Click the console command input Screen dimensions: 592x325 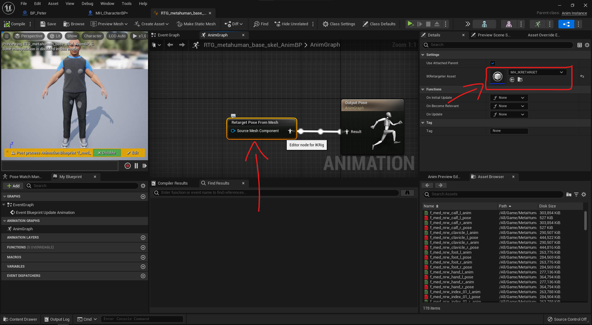(x=142, y=319)
